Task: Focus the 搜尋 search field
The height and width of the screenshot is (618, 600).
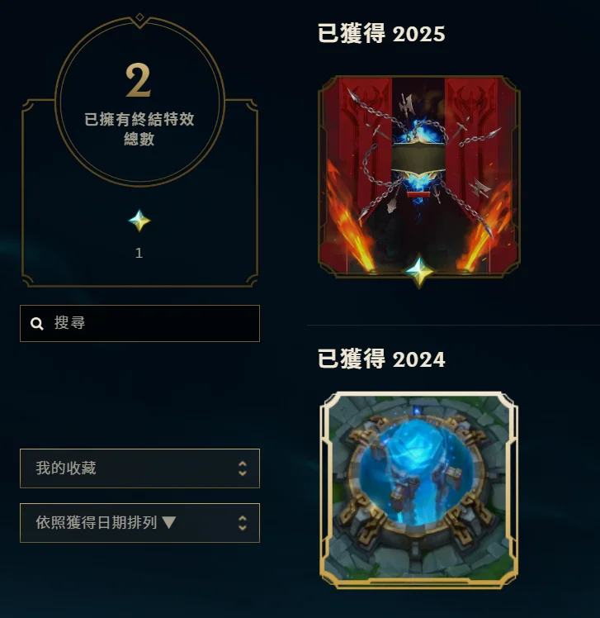Action: click(139, 323)
